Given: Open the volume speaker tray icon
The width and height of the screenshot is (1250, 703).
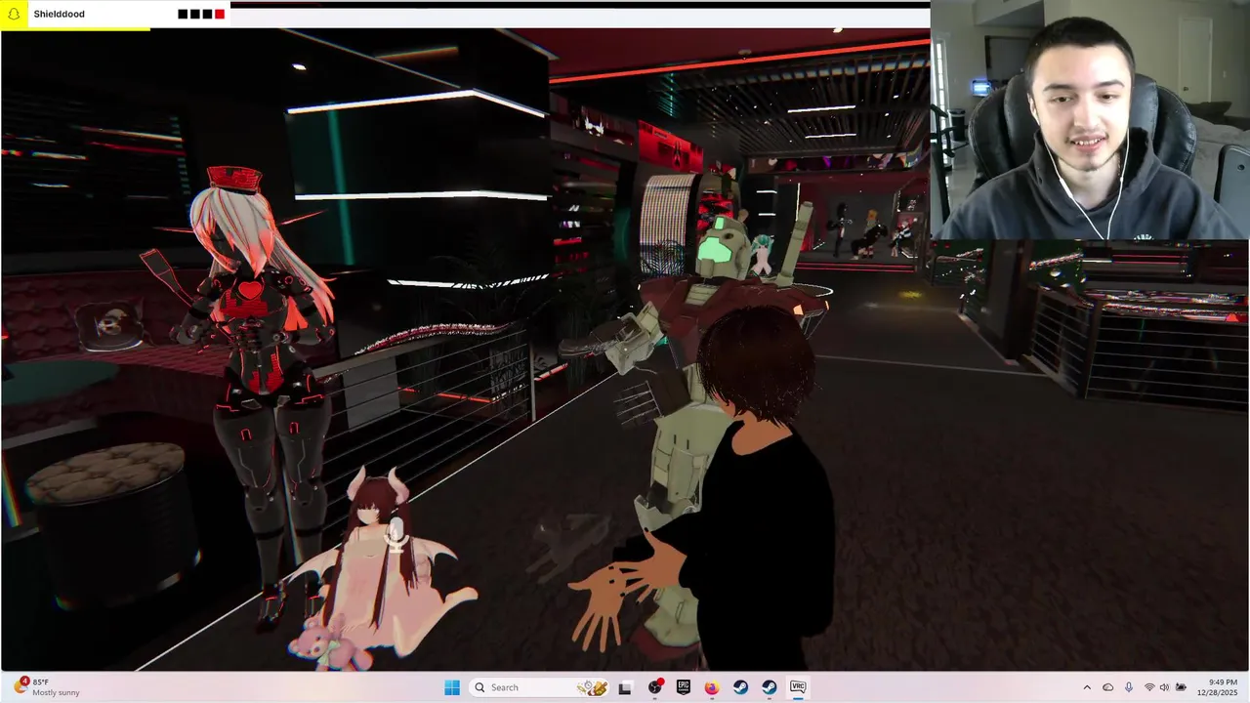Looking at the screenshot, I should (1165, 687).
